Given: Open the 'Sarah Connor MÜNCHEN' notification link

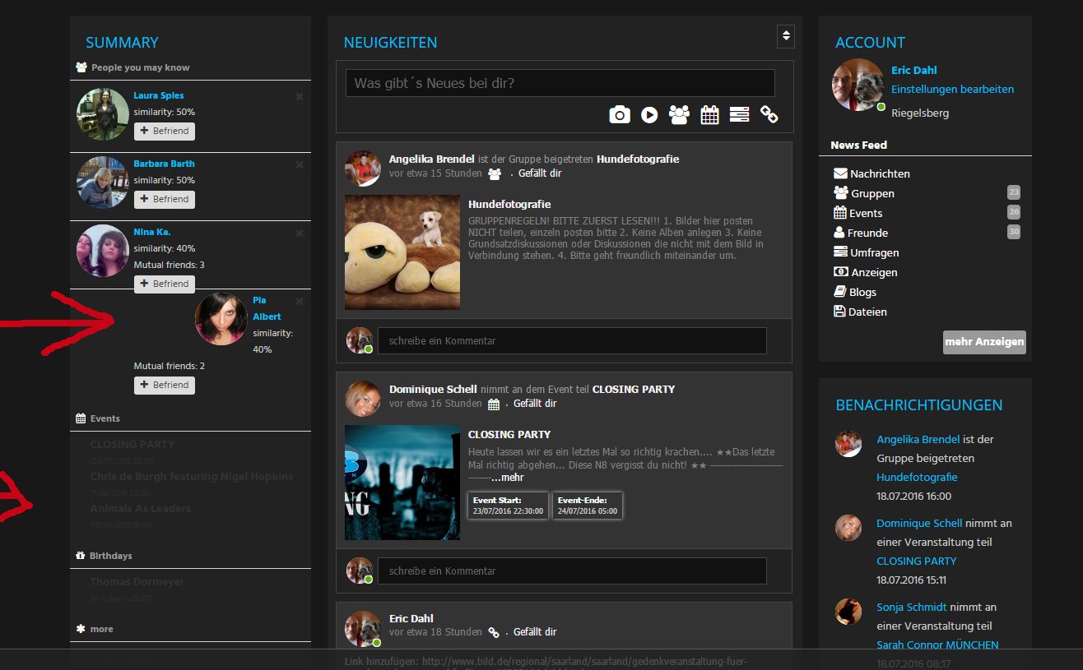Looking at the screenshot, I should pyautogui.click(x=937, y=645).
